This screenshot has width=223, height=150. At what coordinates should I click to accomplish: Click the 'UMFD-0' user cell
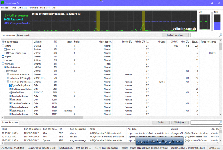pos(37,67)
